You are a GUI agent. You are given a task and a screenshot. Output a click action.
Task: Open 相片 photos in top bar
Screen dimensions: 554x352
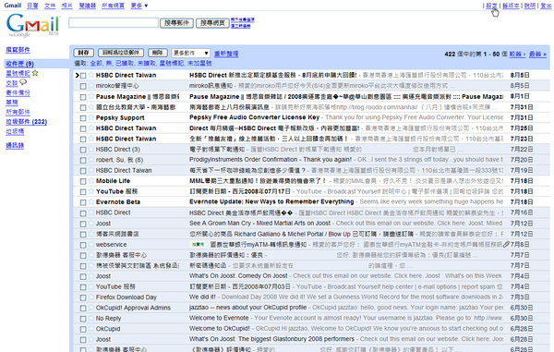[x=67, y=6]
